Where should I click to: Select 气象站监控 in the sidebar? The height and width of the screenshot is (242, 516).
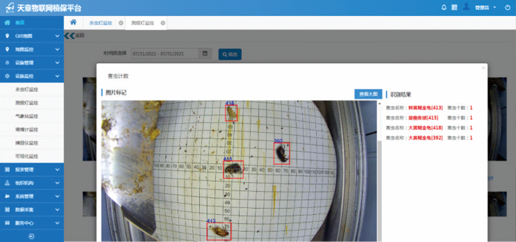(26, 116)
